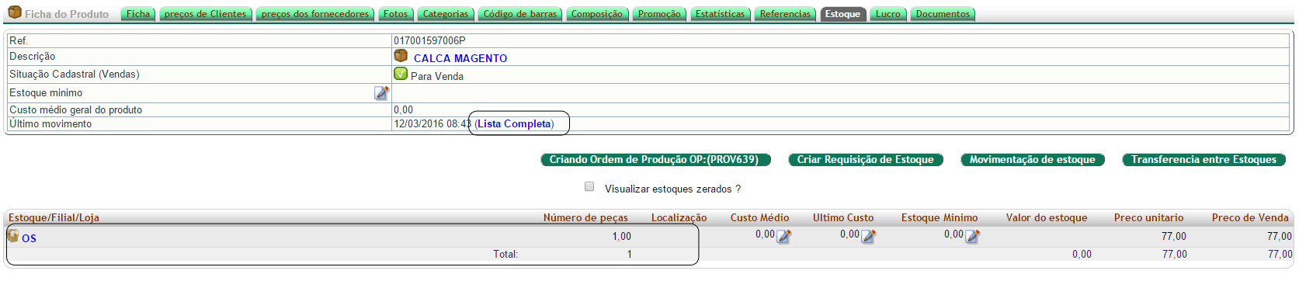Click Criando Ordem de Produção OP button

click(x=655, y=159)
